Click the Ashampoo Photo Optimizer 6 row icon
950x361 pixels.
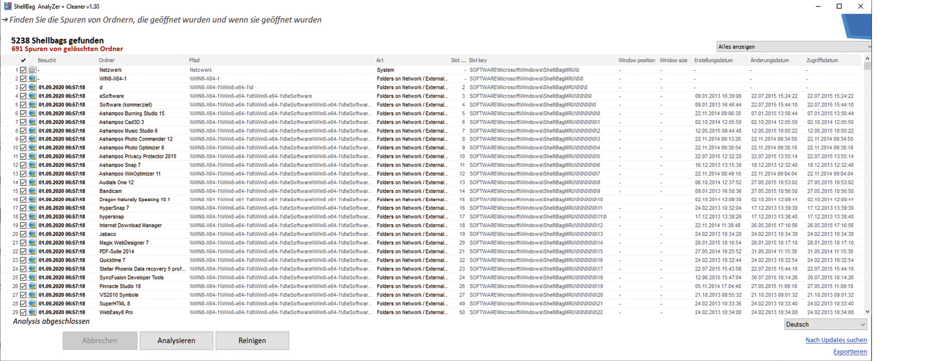pos(32,148)
